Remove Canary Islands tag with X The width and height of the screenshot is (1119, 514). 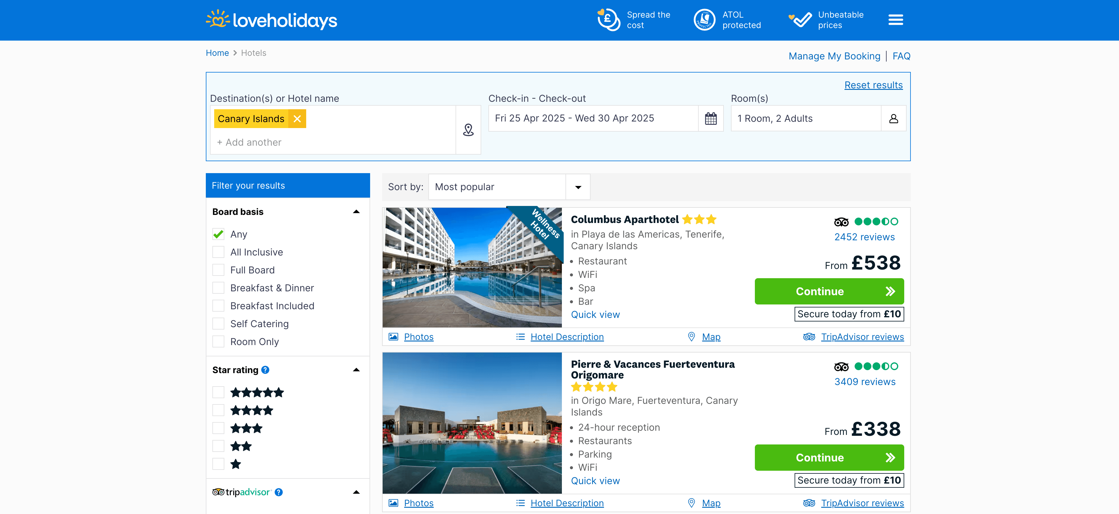(x=297, y=119)
